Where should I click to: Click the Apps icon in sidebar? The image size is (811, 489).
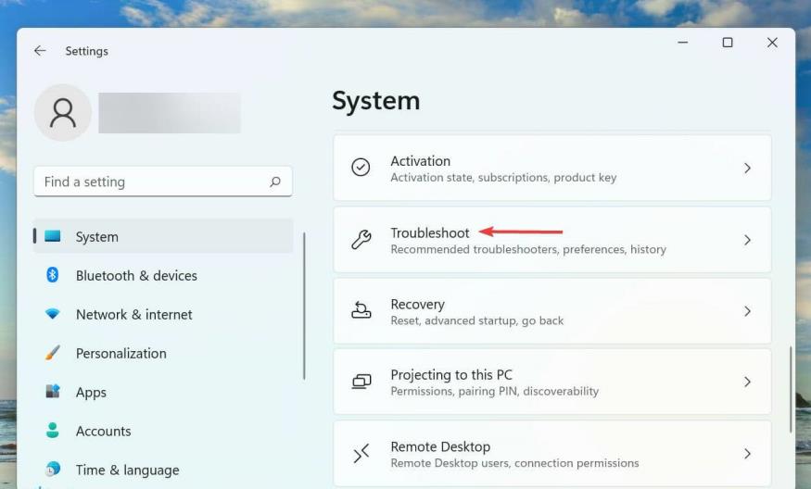52,392
